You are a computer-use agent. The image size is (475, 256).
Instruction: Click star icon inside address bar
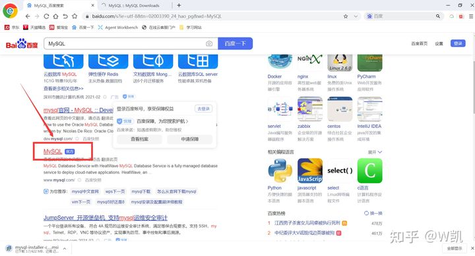(346, 16)
